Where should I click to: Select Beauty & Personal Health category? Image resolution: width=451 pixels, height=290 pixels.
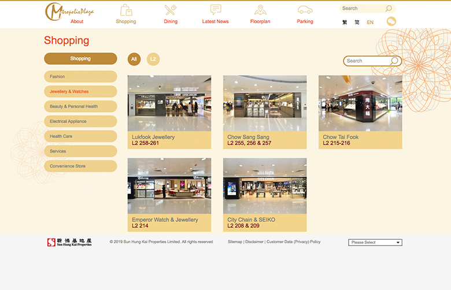coord(80,107)
